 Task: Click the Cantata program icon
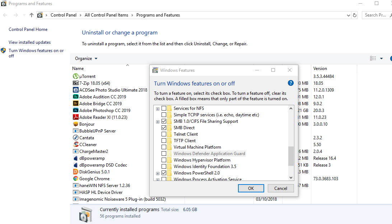click(75, 137)
